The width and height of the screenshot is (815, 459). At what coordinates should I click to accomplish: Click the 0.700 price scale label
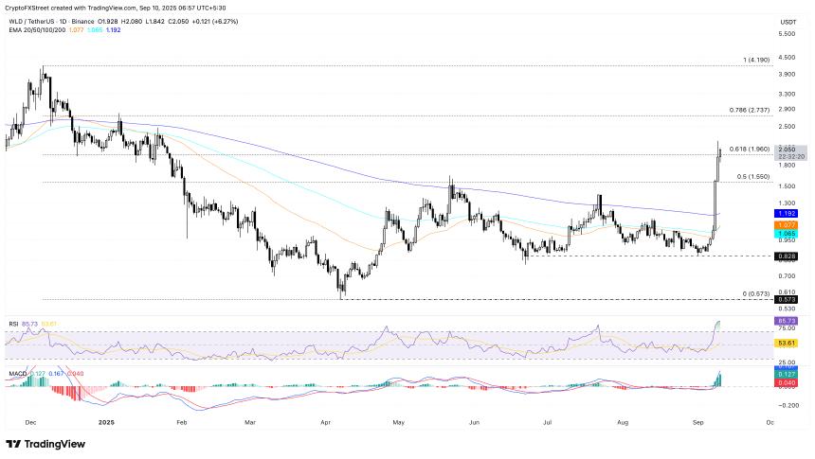[787, 275]
